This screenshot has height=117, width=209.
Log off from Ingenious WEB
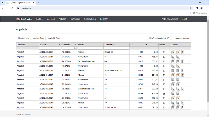184,19
